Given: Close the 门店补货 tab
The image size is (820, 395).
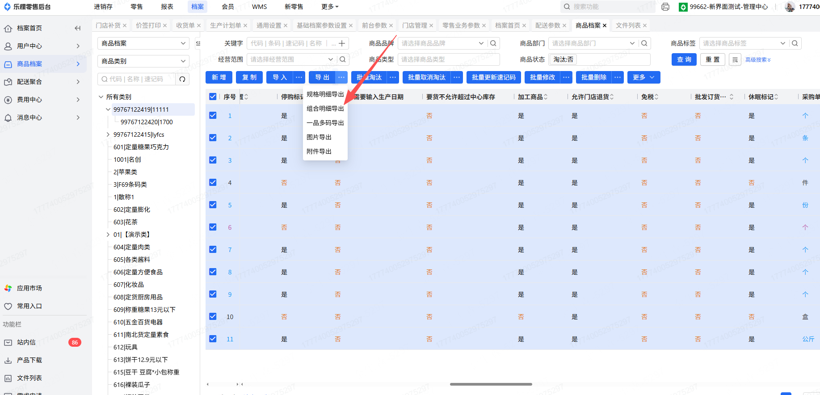Looking at the screenshot, I should pyautogui.click(x=125, y=25).
